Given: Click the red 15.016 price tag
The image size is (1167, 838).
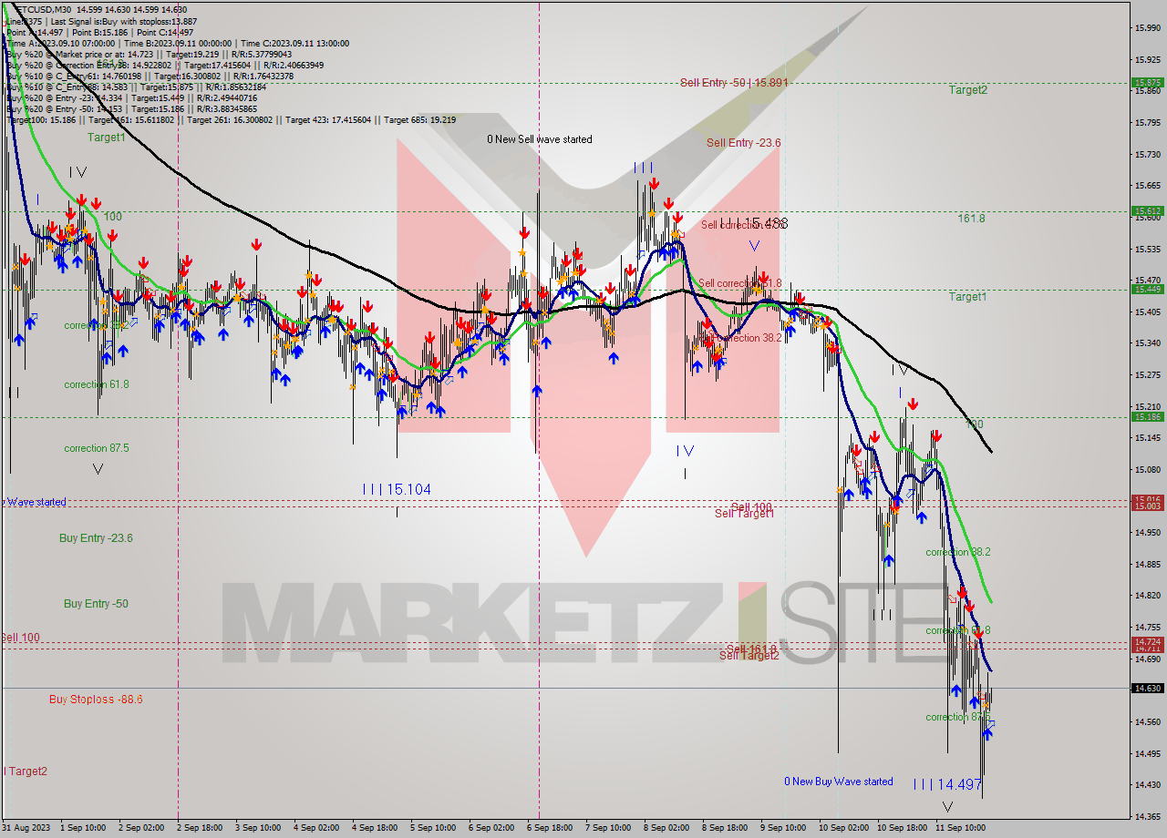Looking at the screenshot, I should tap(1147, 499).
